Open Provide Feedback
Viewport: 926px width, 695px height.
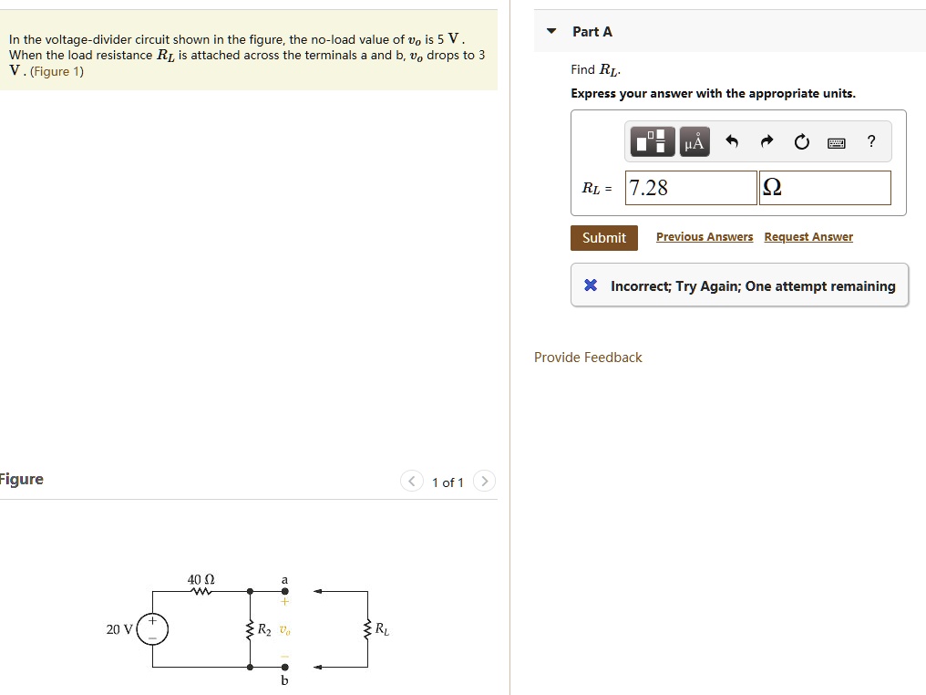pos(588,357)
